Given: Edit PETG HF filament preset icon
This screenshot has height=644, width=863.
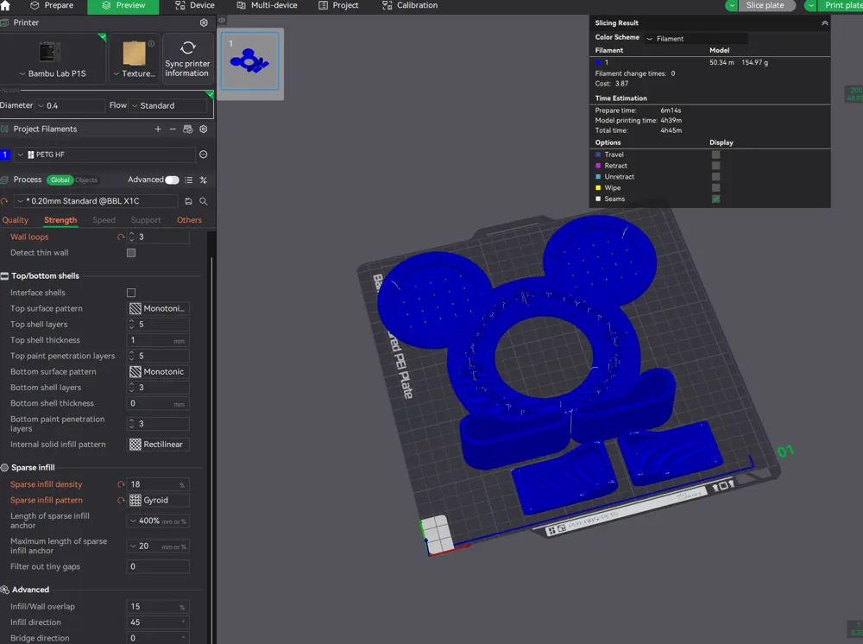Looking at the screenshot, I should click(203, 155).
